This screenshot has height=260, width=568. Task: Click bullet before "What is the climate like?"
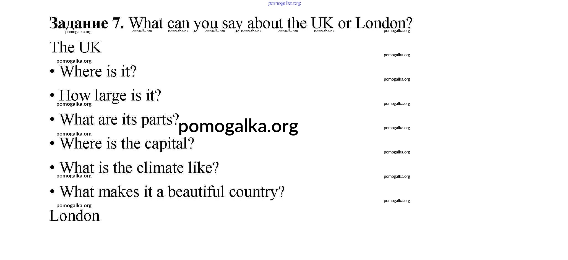[x=52, y=168]
